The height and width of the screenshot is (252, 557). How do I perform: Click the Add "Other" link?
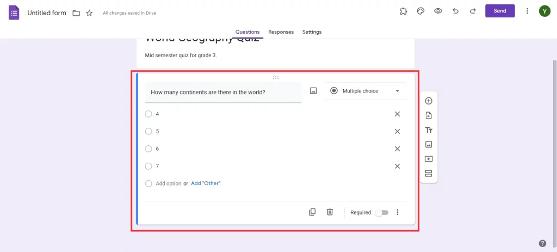[x=206, y=183]
